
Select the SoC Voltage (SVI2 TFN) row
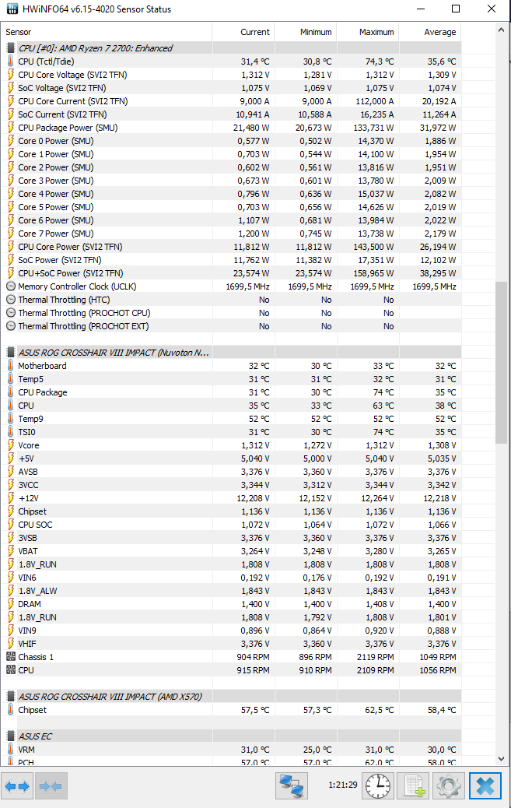click(x=231, y=88)
